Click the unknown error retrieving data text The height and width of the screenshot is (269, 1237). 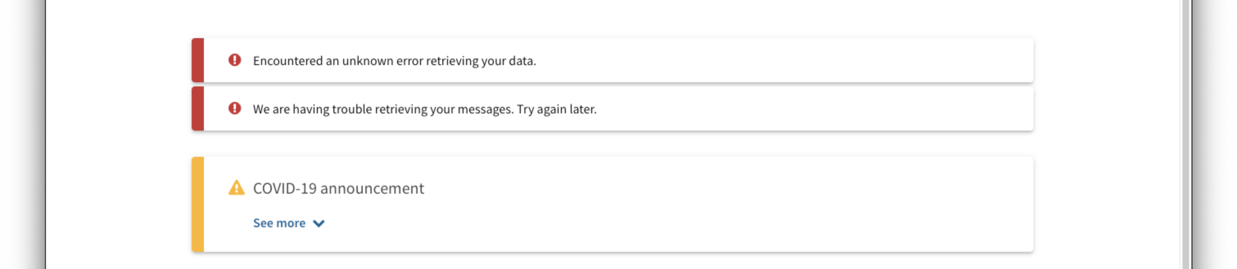point(394,61)
